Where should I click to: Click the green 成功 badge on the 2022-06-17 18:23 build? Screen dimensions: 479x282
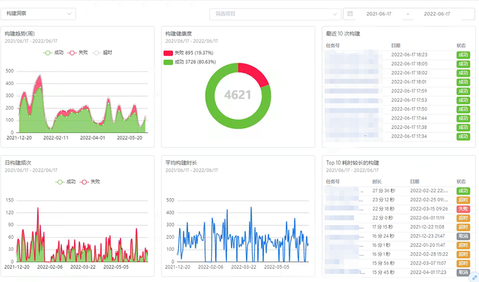point(463,55)
